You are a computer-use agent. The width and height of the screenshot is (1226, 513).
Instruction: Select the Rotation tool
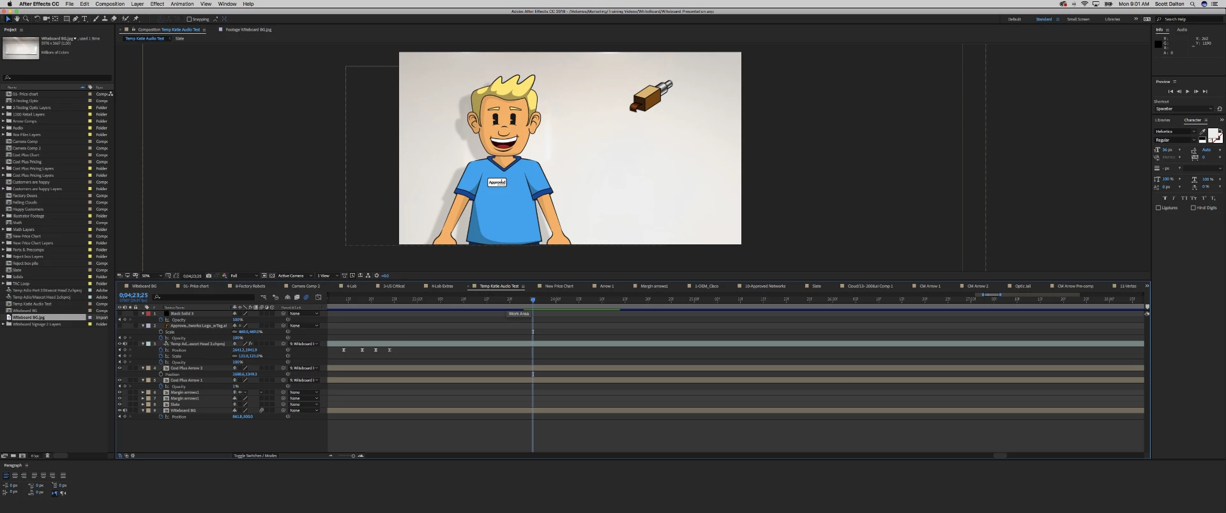coord(37,19)
